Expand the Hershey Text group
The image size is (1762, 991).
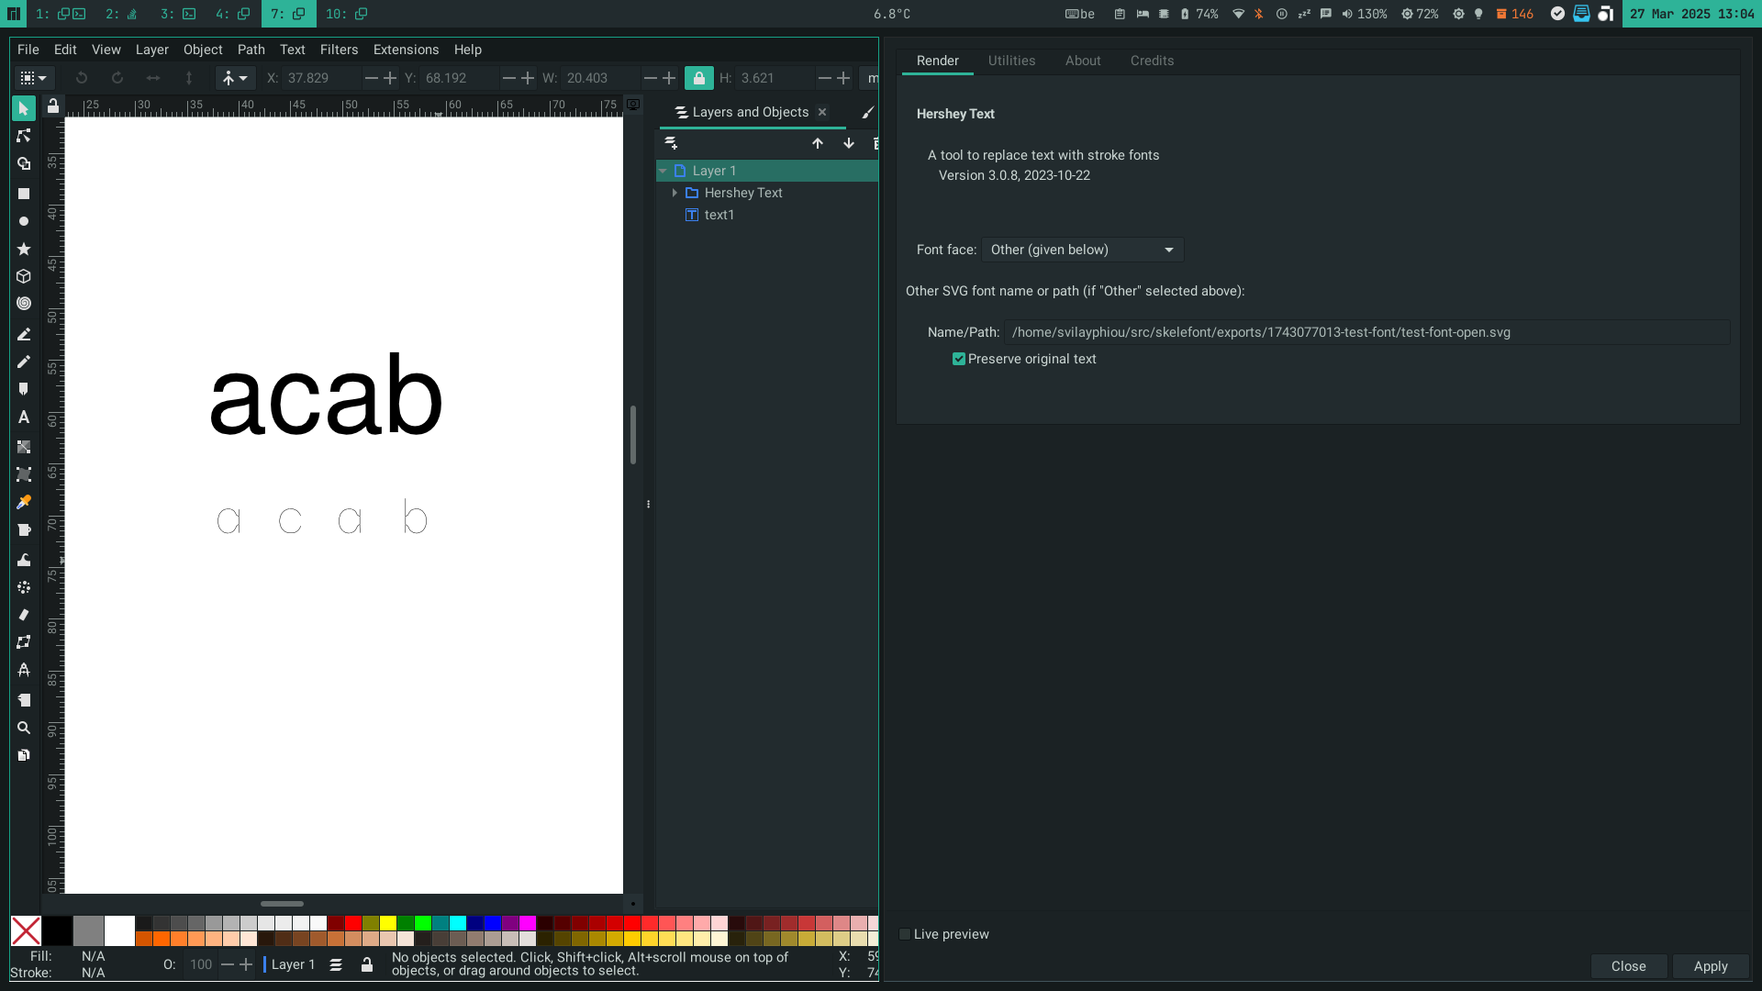point(675,193)
